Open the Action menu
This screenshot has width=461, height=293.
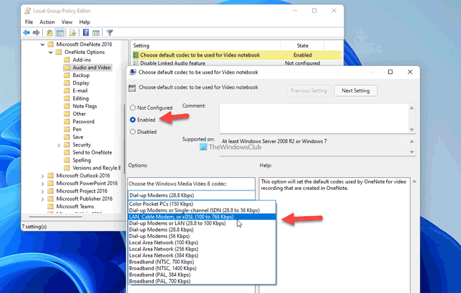coord(47,22)
